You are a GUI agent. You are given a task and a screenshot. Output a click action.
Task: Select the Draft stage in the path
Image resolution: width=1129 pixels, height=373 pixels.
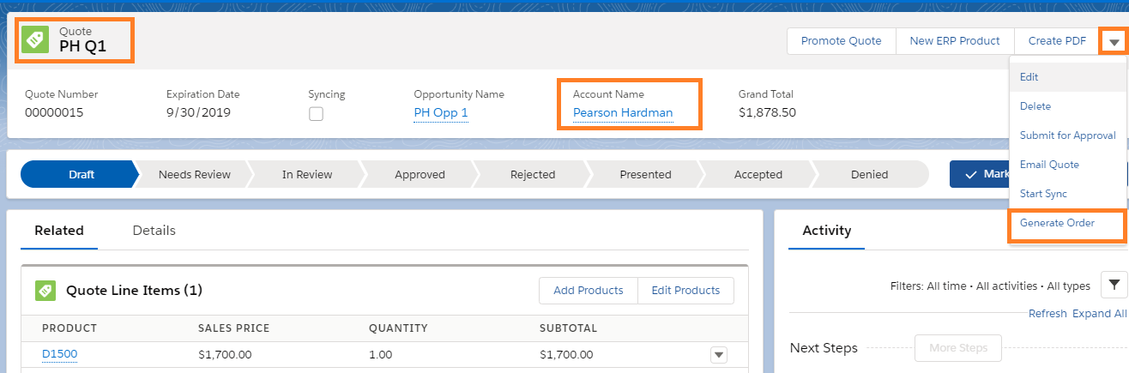click(x=80, y=174)
